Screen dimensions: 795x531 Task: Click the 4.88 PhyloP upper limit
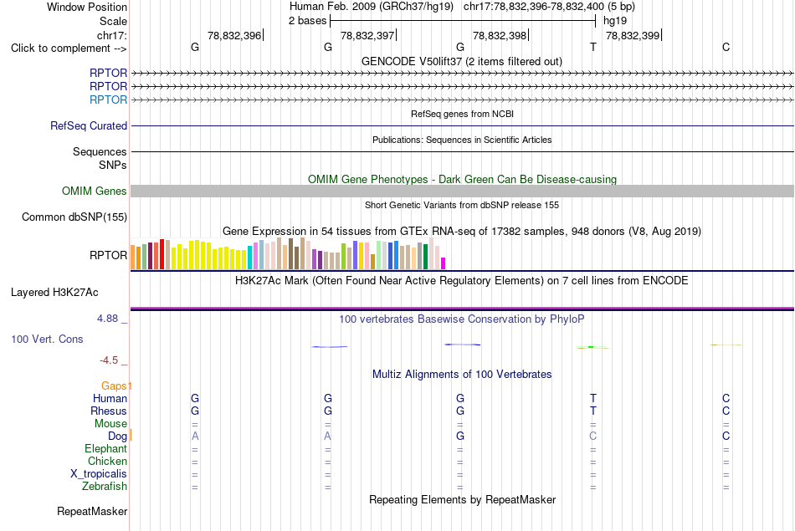point(107,319)
